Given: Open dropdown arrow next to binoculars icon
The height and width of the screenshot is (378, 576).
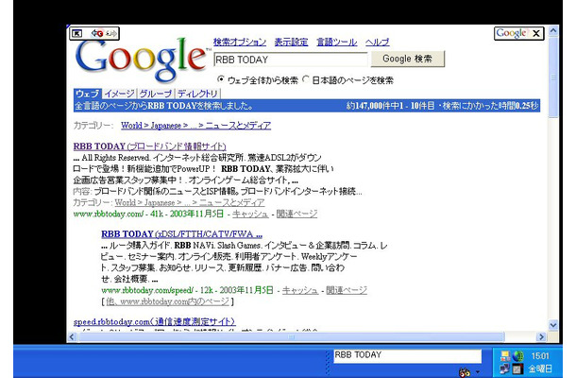Looking at the screenshot, I should tap(477, 372).
